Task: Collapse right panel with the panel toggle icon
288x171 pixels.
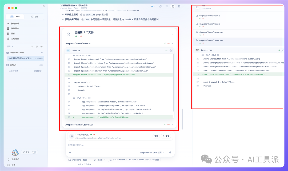Action: [x=197, y=7]
